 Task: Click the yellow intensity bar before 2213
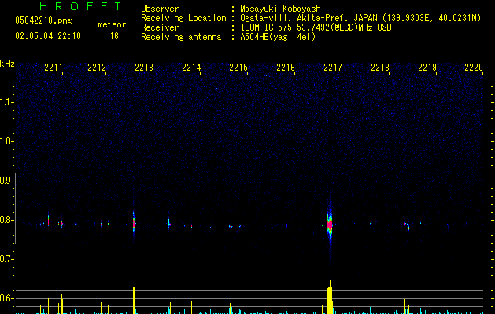(x=134, y=301)
